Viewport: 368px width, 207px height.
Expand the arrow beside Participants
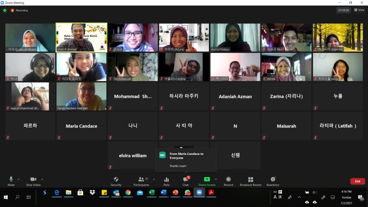[154, 179]
